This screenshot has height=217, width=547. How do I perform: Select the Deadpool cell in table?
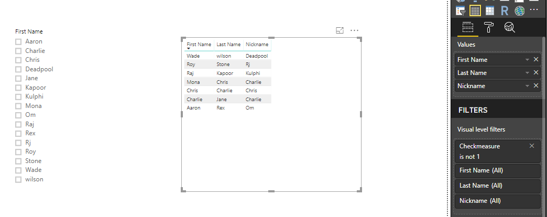[x=257, y=56]
